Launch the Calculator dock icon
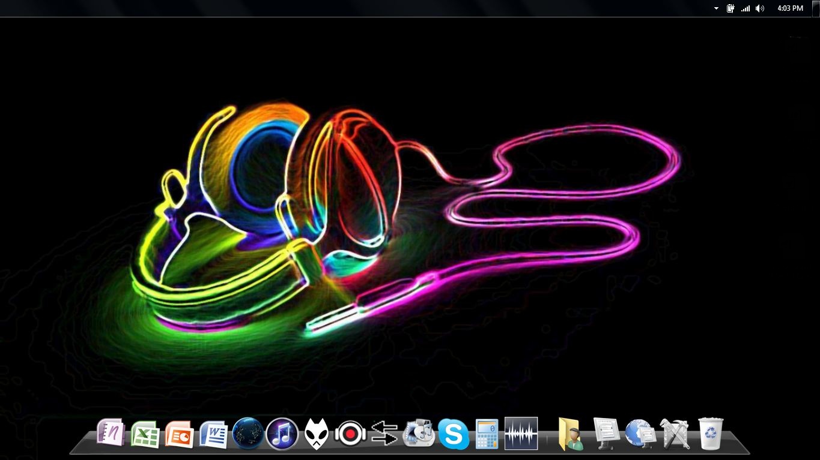This screenshot has height=460, width=820. coord(487,434)
